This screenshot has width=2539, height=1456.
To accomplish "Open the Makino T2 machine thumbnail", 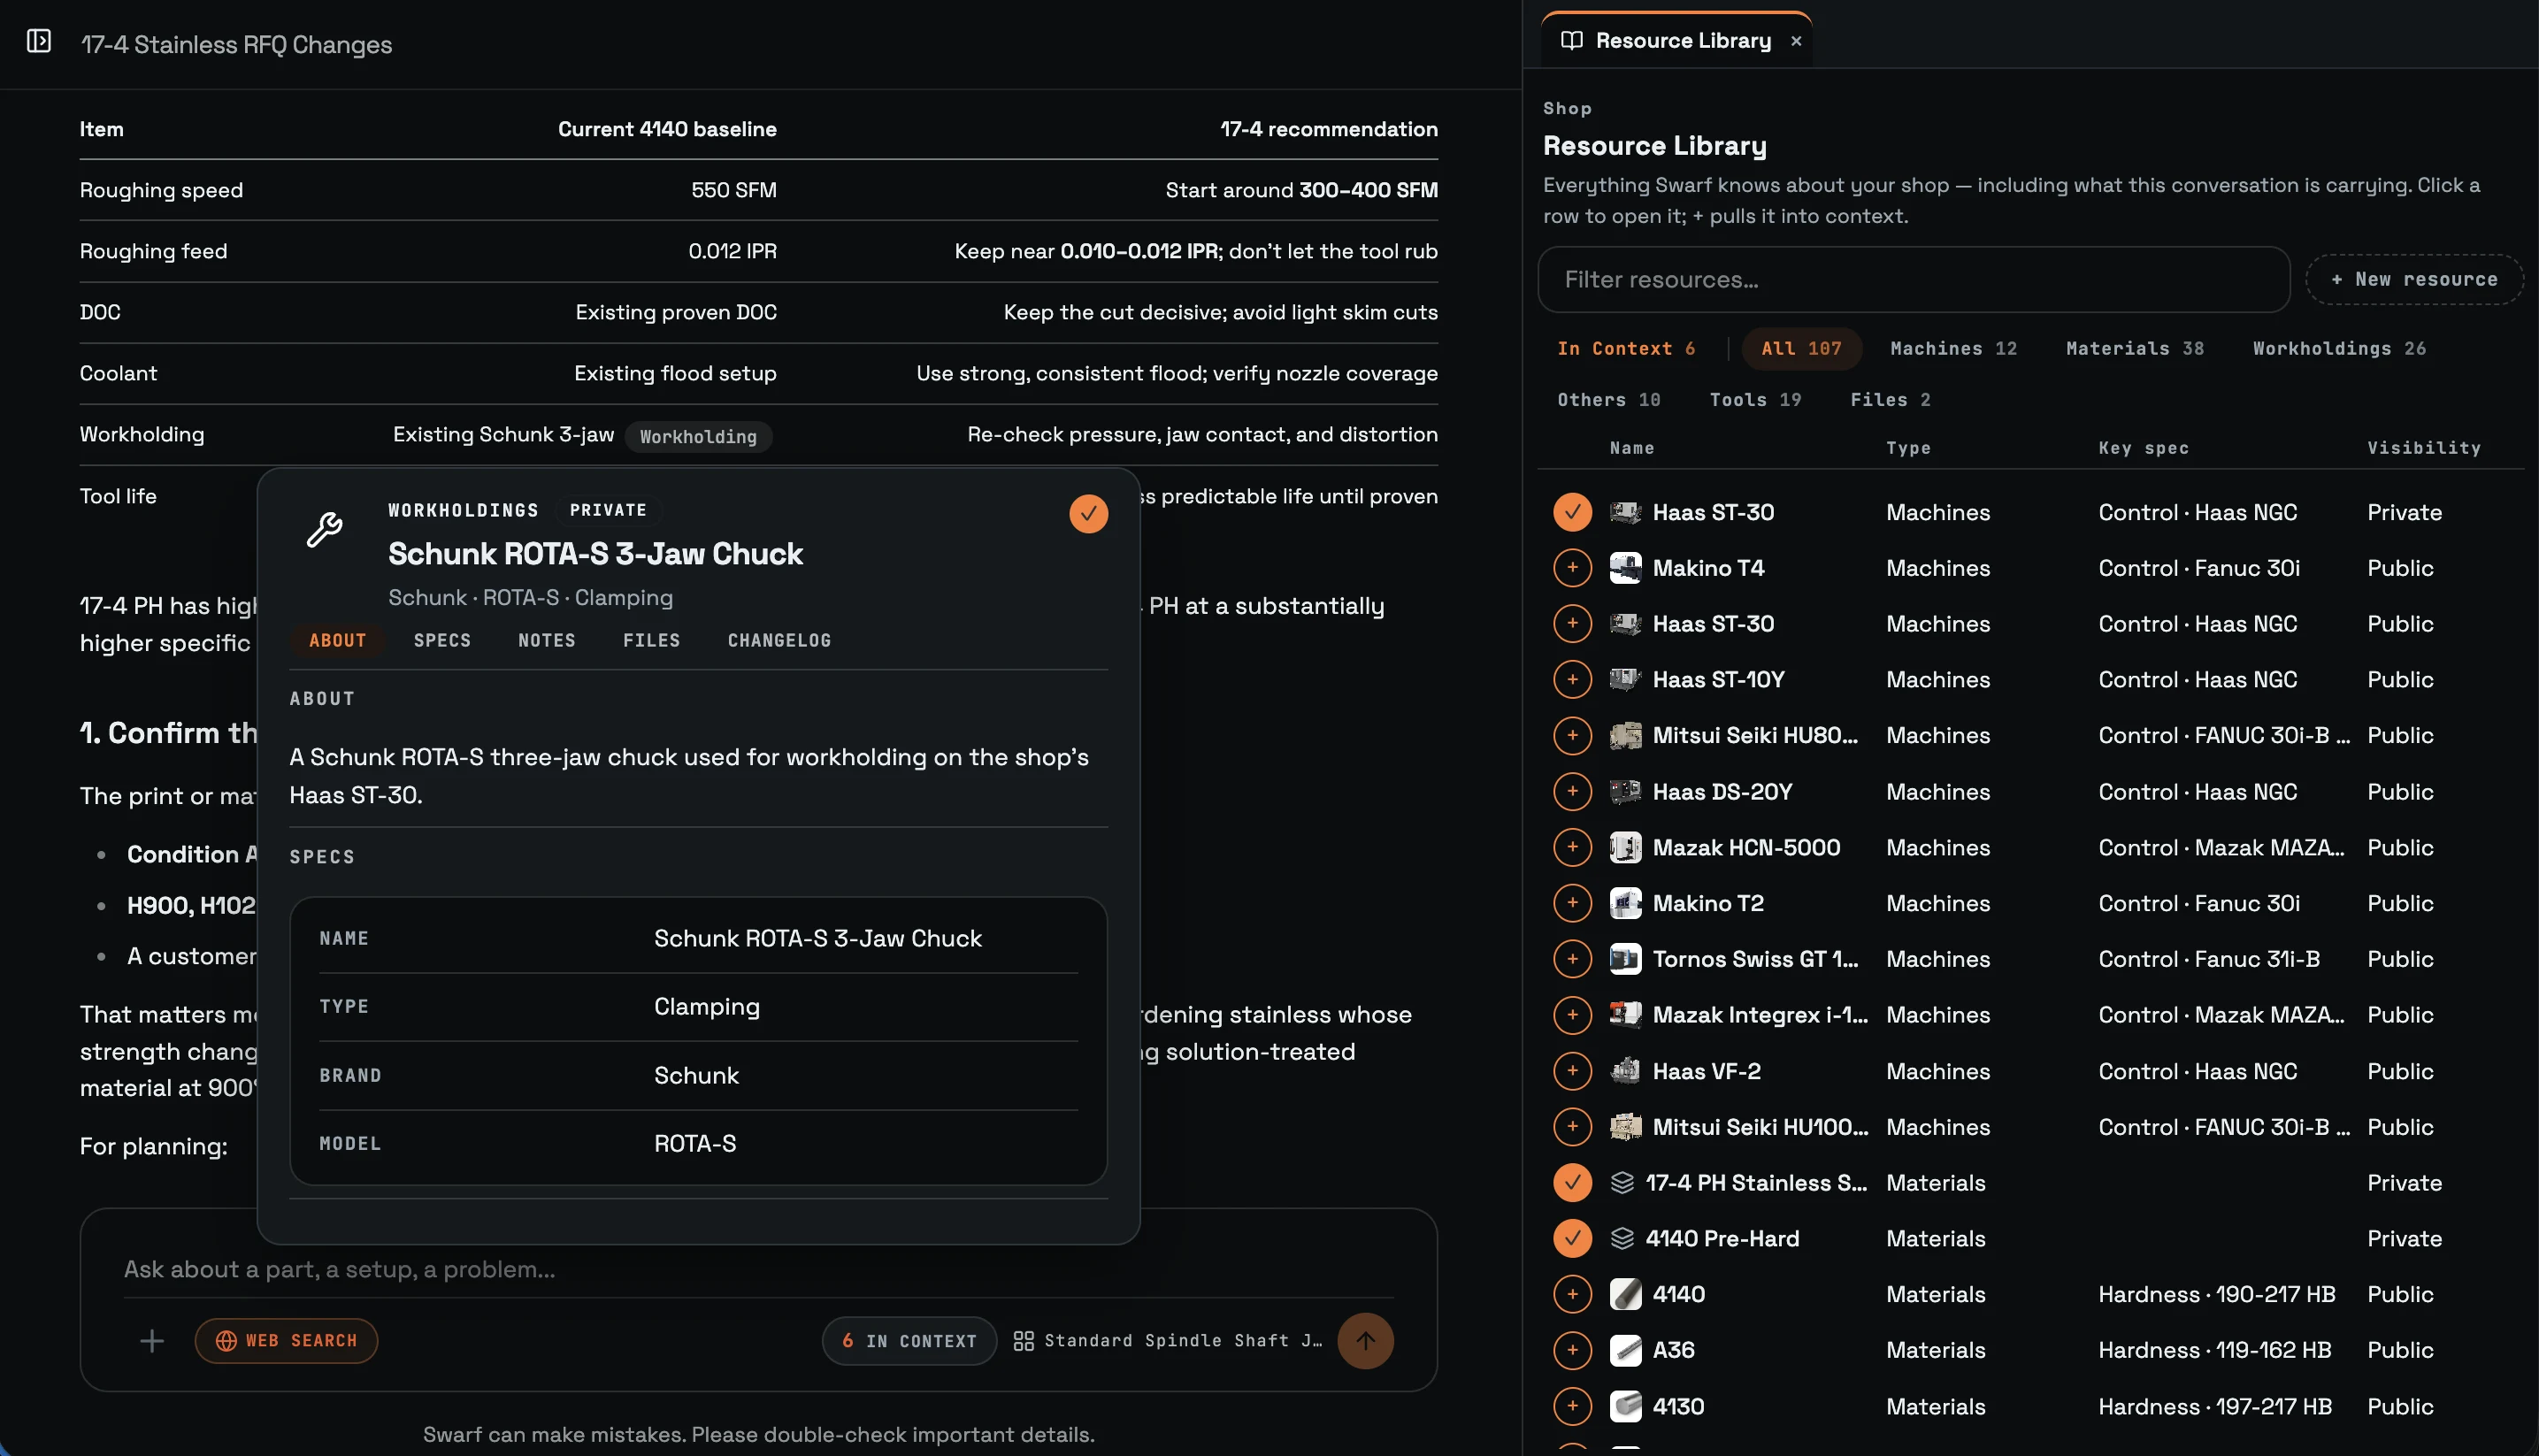I will [1625, 904].
